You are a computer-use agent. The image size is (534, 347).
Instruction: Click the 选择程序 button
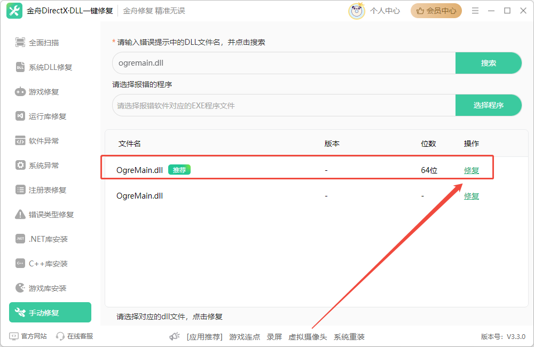(488, 105)
